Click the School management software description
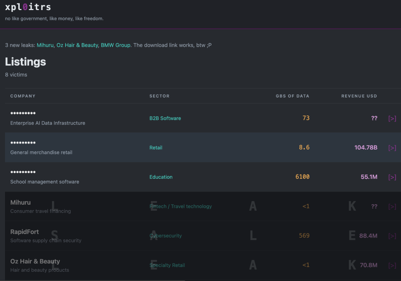Image resolution: width=401 pixels, height=281 pixels. click(45, 182)
